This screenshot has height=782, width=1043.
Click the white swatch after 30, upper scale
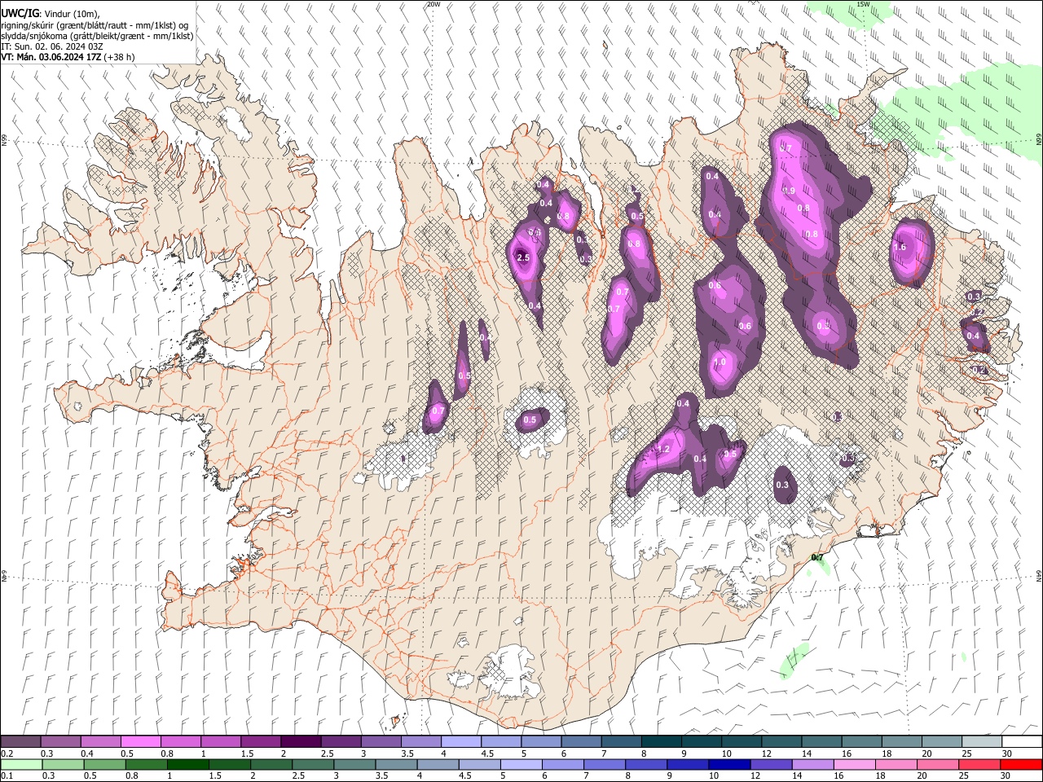(1022, 741)
